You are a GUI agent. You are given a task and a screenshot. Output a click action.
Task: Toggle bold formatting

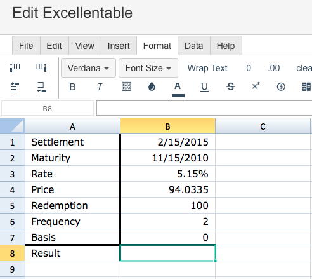coord(72,87)
